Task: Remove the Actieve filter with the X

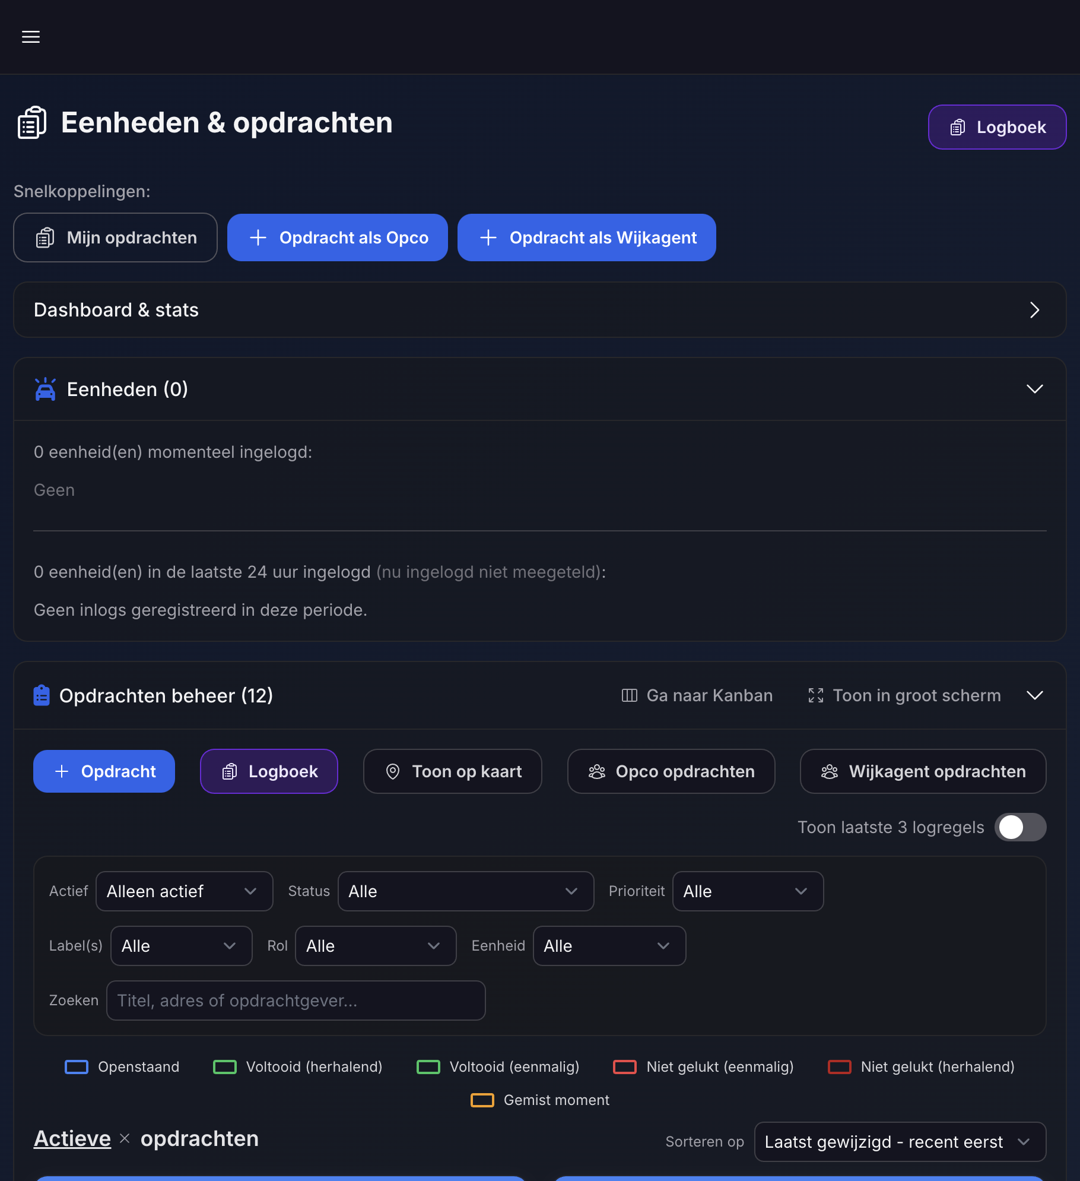Action: click(x=125, y=1138)
